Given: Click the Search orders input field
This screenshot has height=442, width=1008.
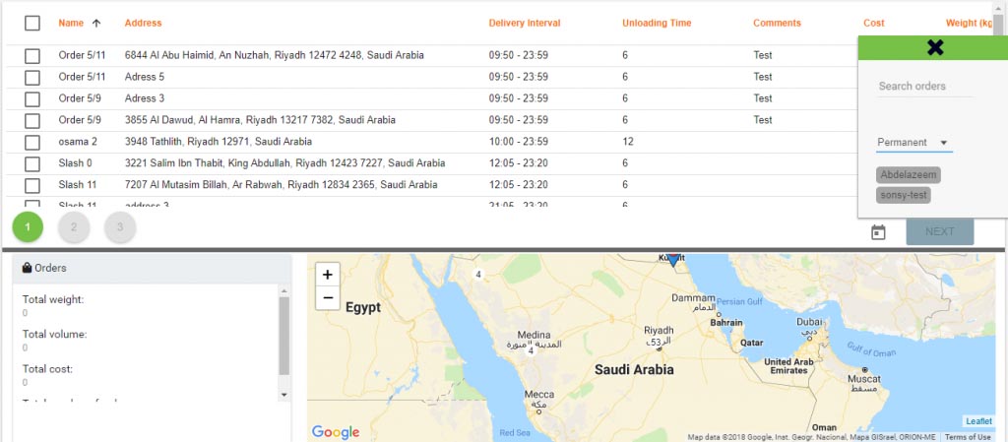Looking at the screenshot, I should pos(925,86).
